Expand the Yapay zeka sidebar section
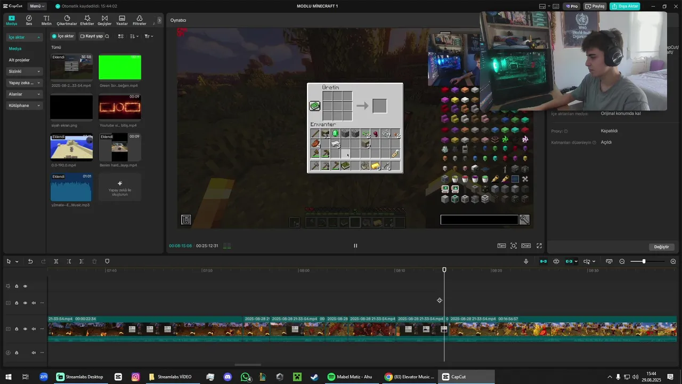 pos(25,83)
